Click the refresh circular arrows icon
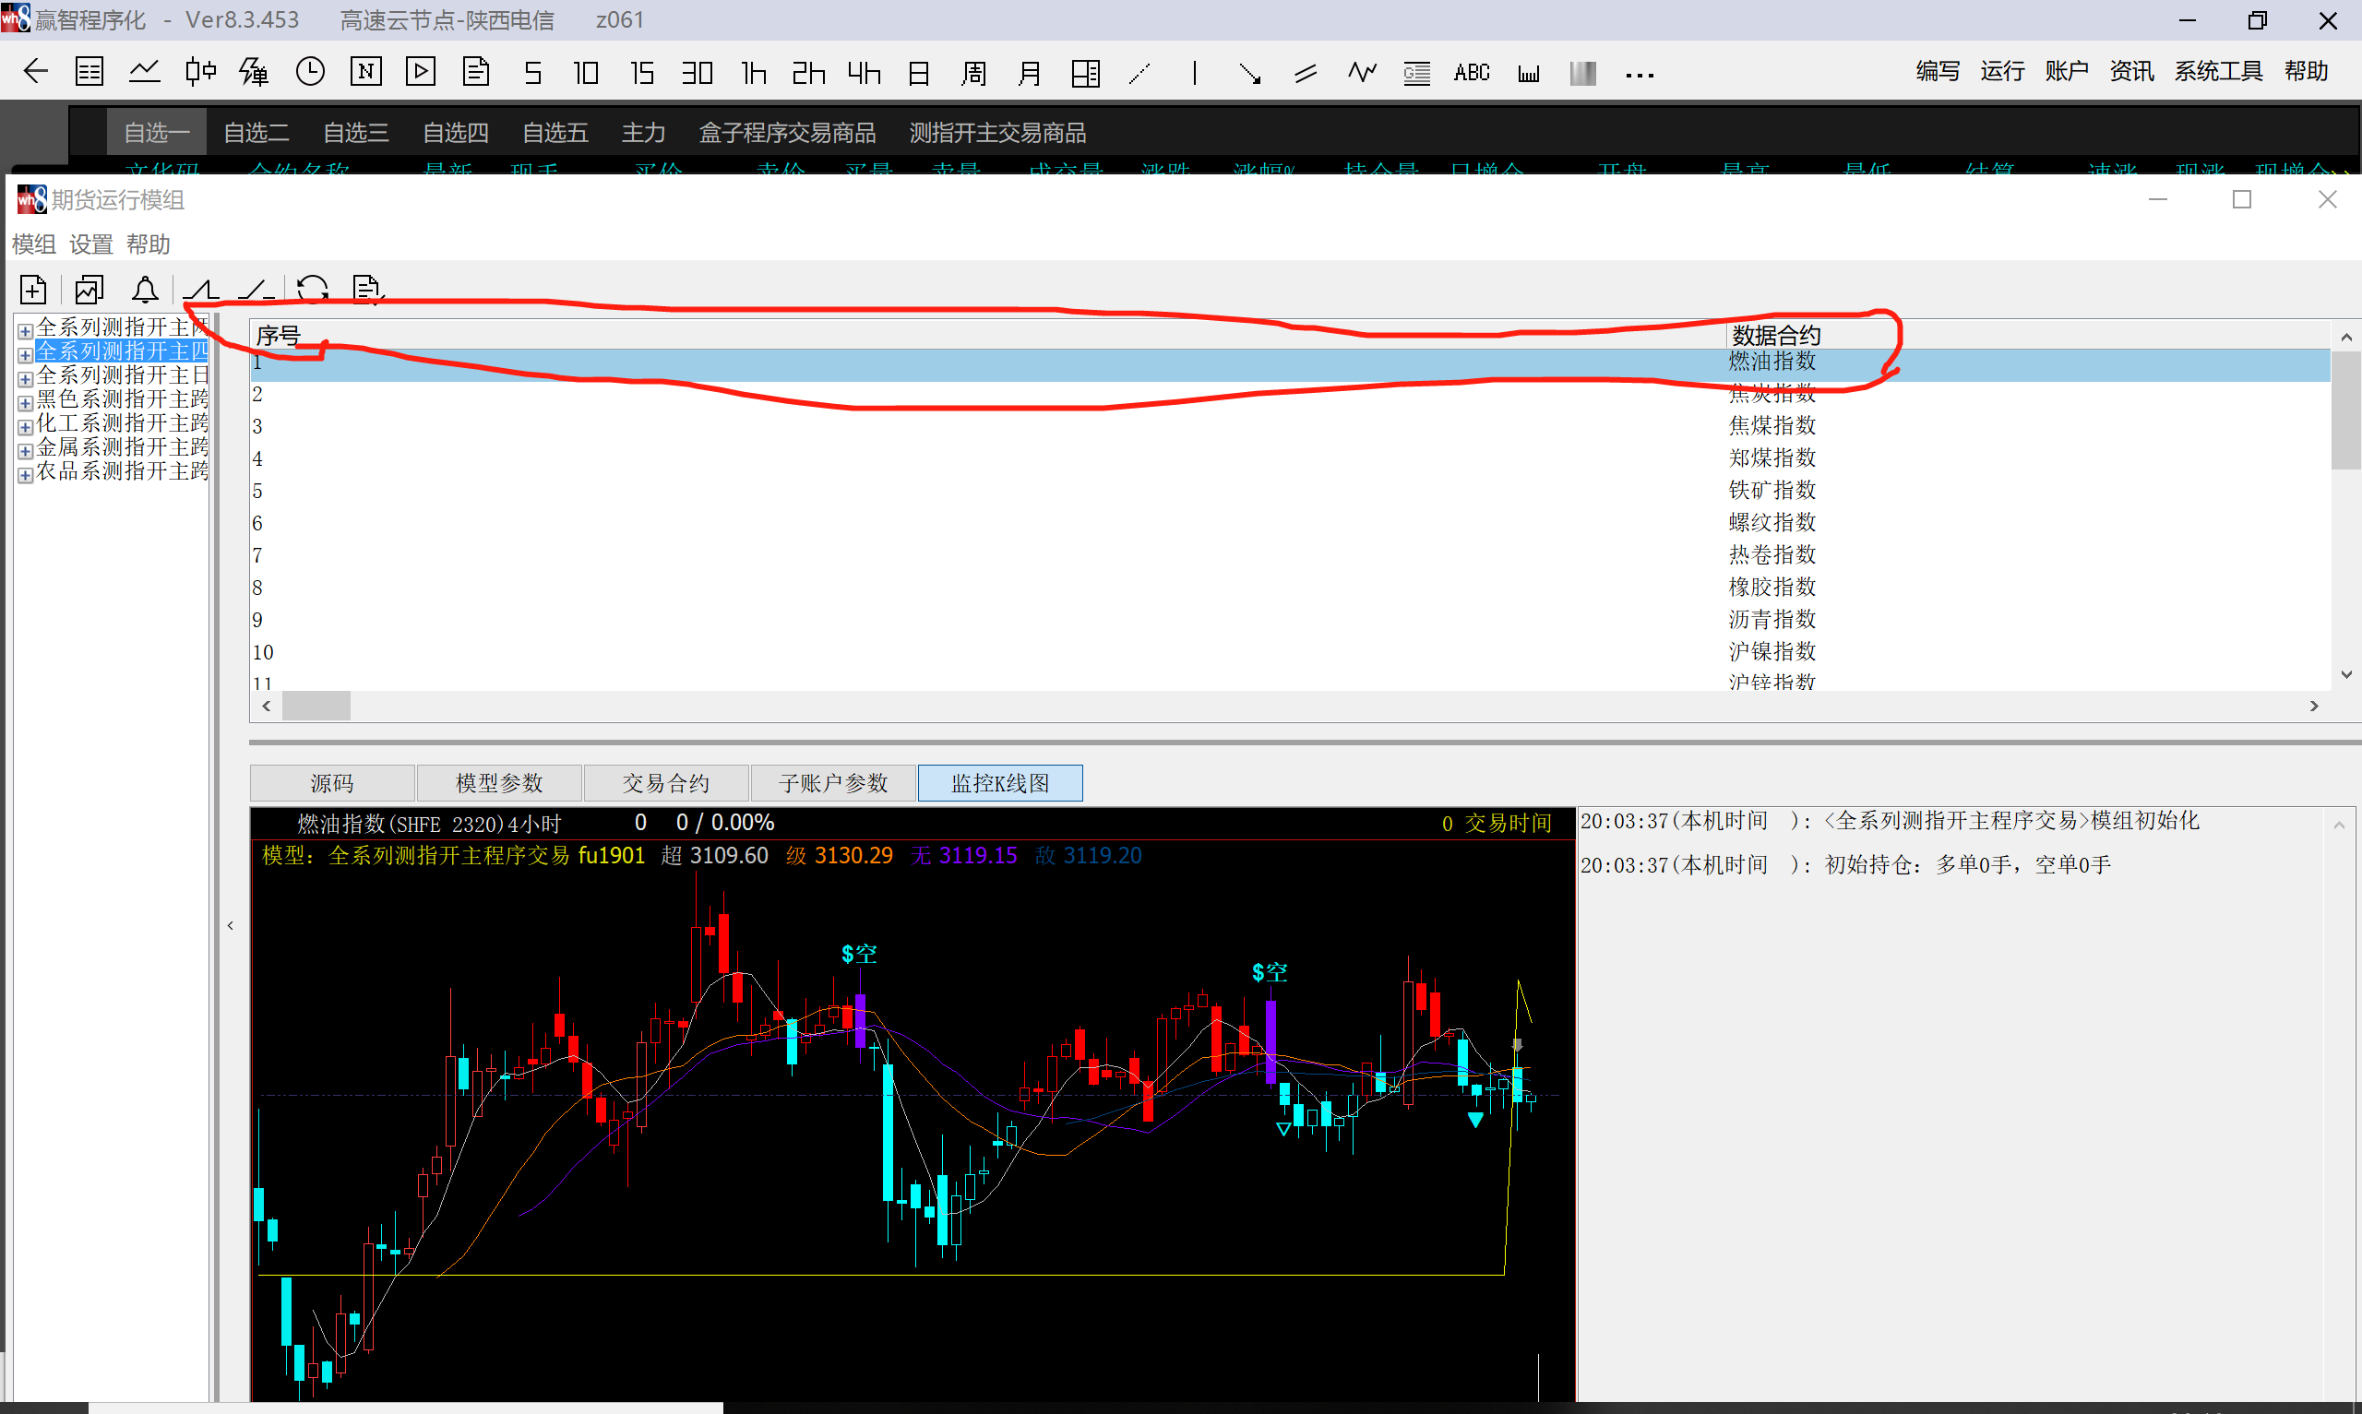2362x1414 pixels. [x=312, y=289]
